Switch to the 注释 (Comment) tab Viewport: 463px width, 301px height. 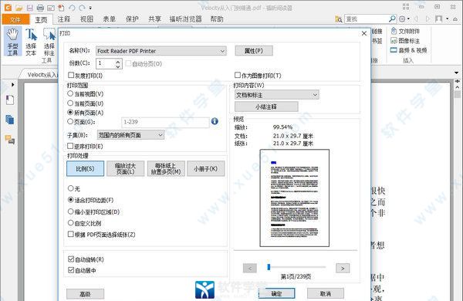point(64,19)
